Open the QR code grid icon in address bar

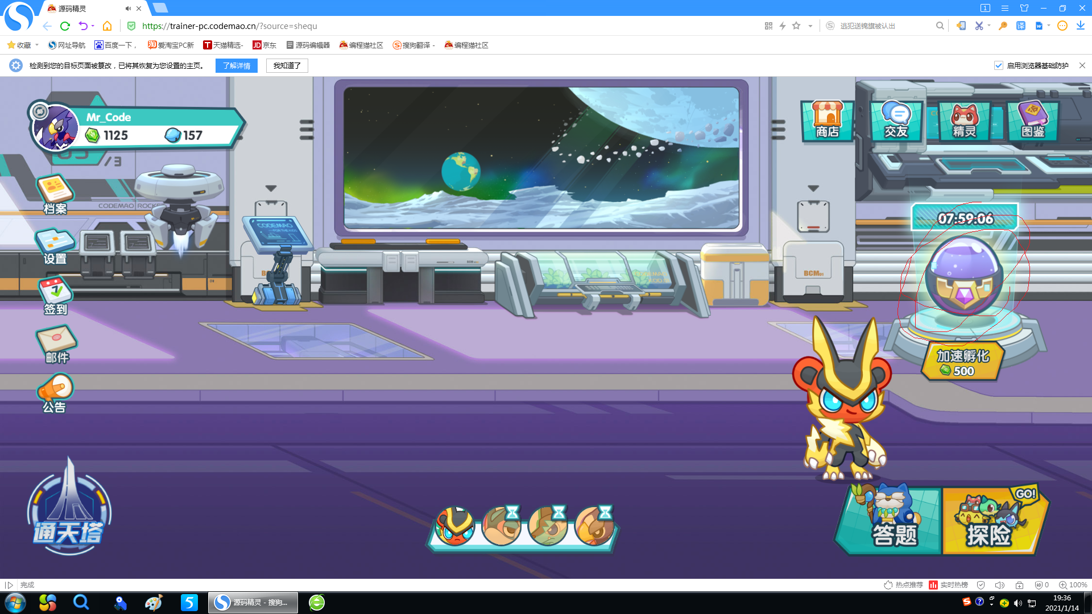click(x=768, y=26)
